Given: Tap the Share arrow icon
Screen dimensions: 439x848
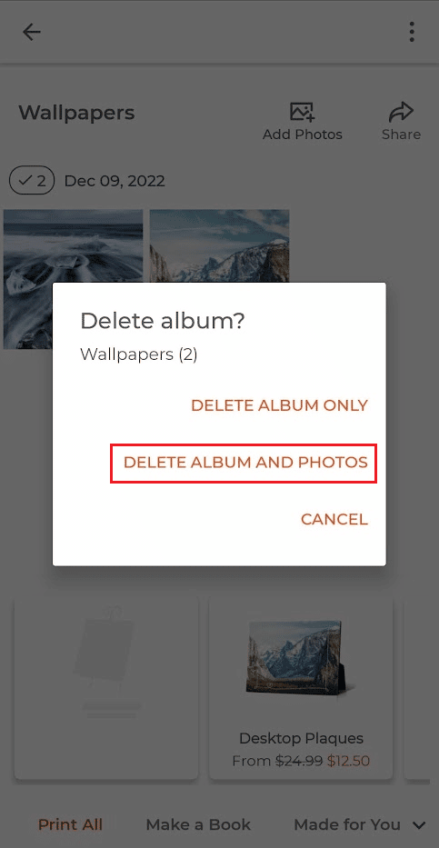Looking at the screenshot, I should pos(401,112).
